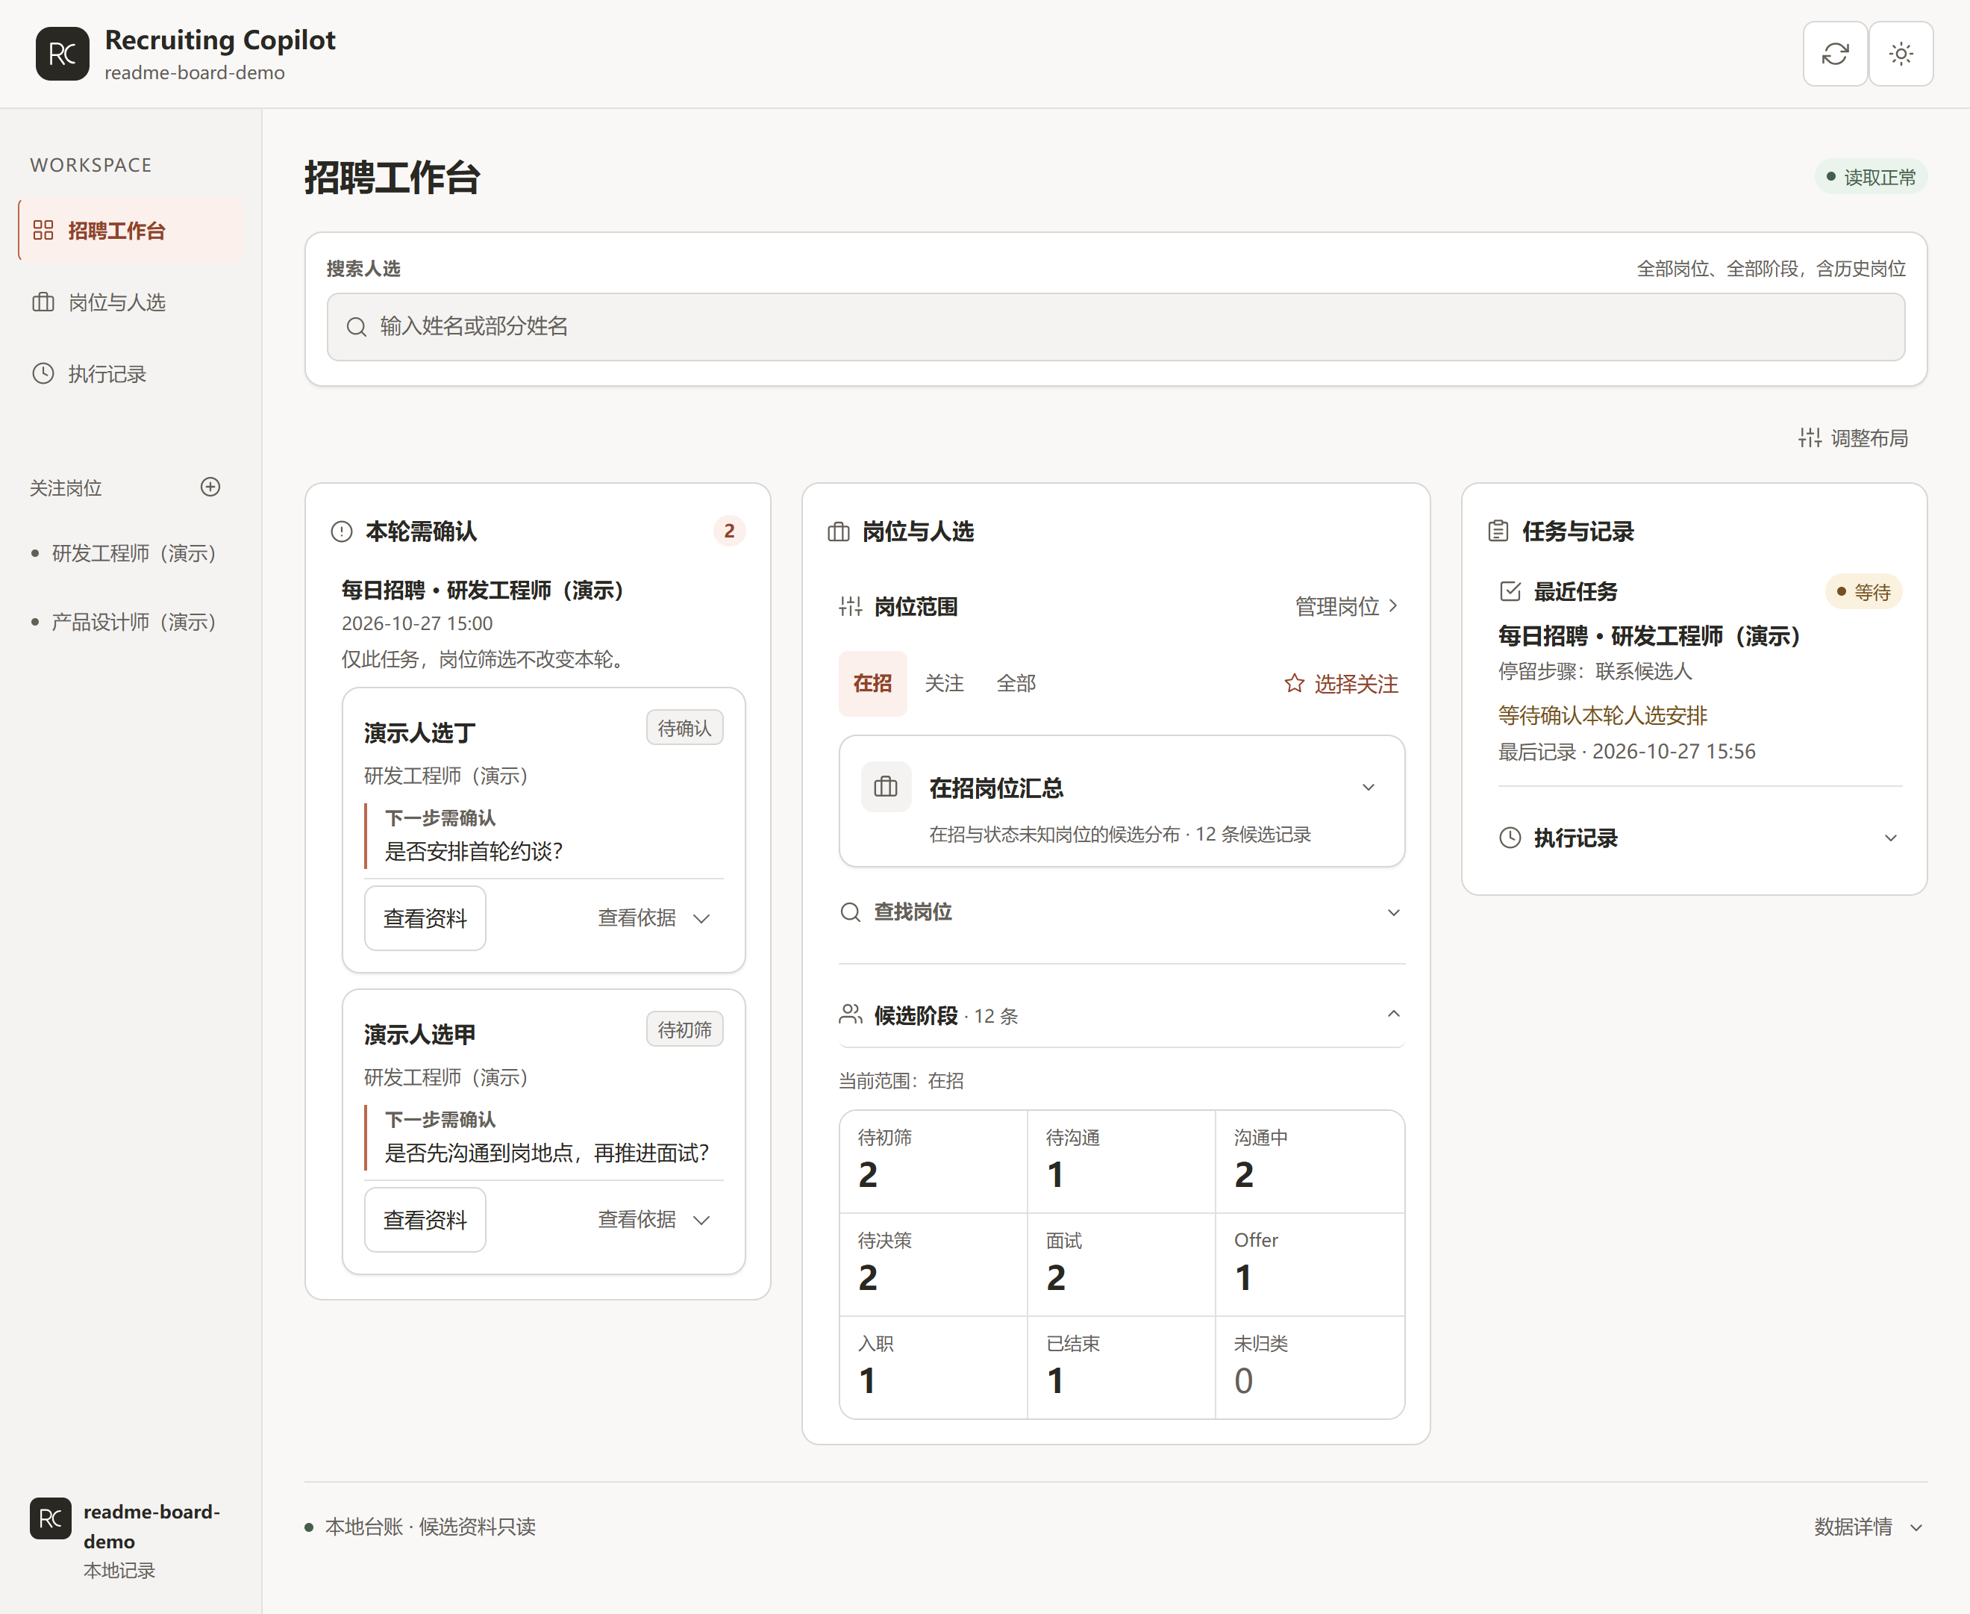Click the 选择关注 button
The width and height of the screenshot is (1970, 1614).
coord(1341,685)
